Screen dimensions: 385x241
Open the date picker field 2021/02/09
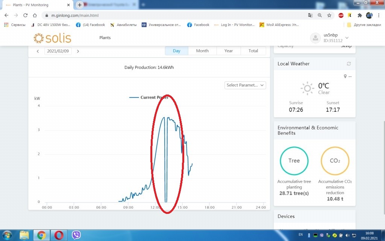click(58, 51)
